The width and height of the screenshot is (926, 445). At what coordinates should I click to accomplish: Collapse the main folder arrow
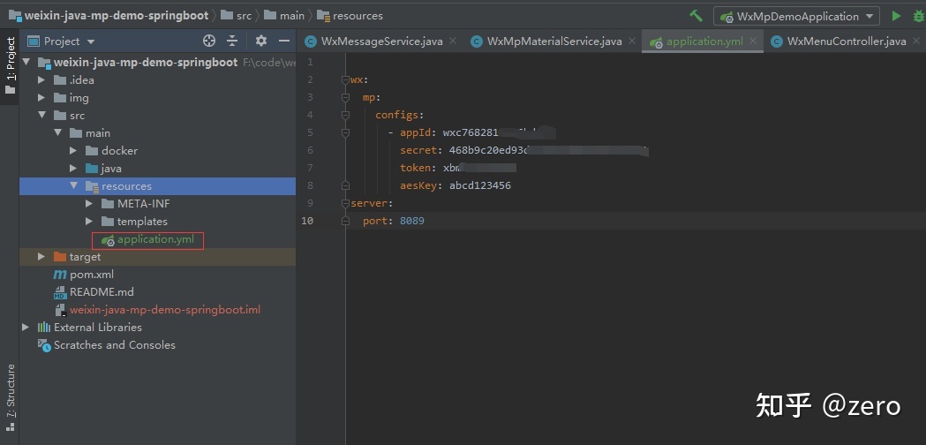point(57,133)
